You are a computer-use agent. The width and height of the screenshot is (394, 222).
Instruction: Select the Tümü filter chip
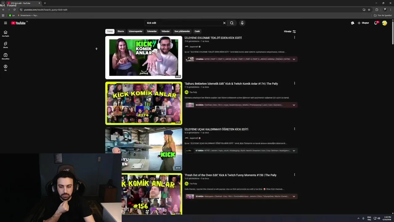(x=110, y=31)
